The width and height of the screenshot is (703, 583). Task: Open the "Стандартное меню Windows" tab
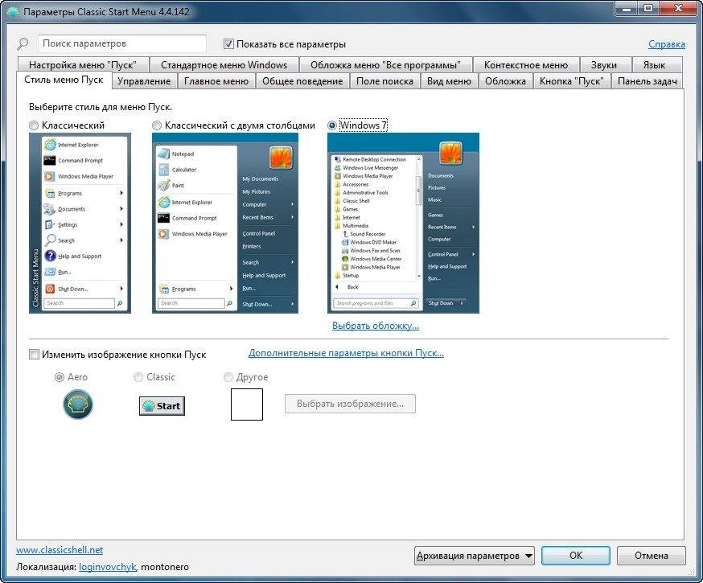click(x=224, y=65)
